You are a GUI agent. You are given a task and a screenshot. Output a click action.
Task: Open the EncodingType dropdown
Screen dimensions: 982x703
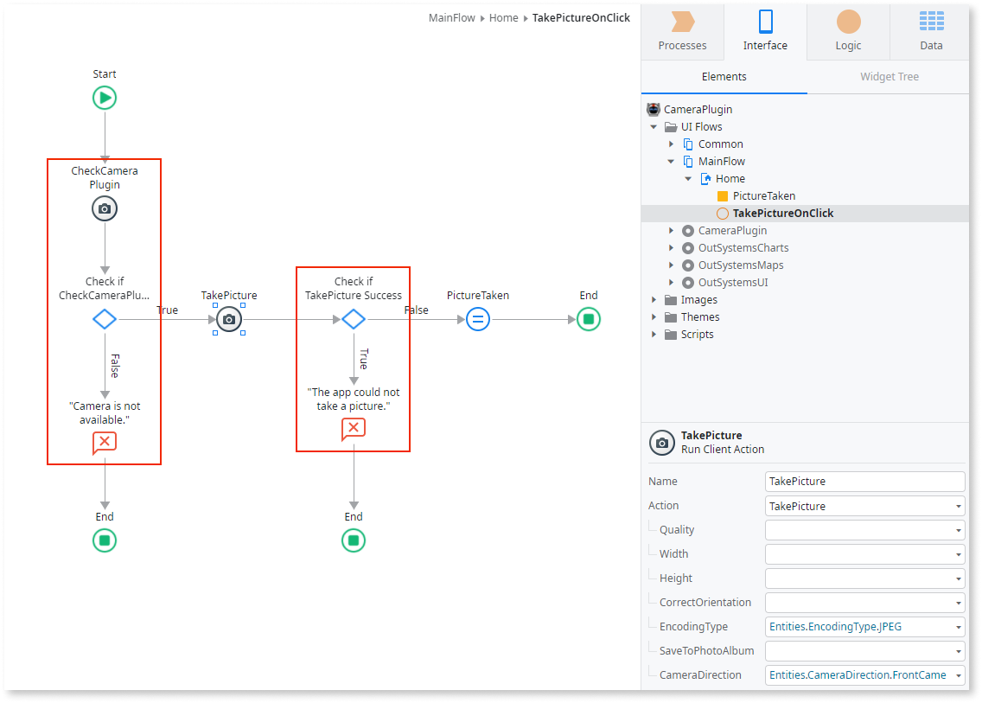[960, 626]
